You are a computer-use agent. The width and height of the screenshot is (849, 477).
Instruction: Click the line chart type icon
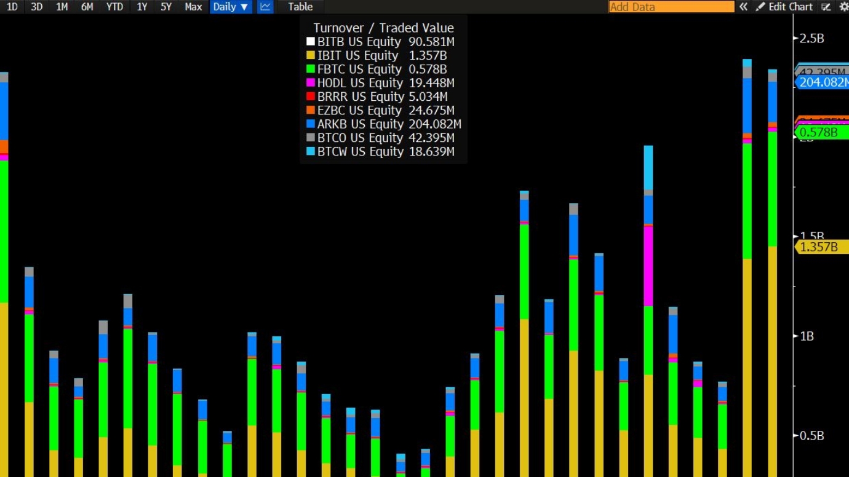[x=265, y=7]
